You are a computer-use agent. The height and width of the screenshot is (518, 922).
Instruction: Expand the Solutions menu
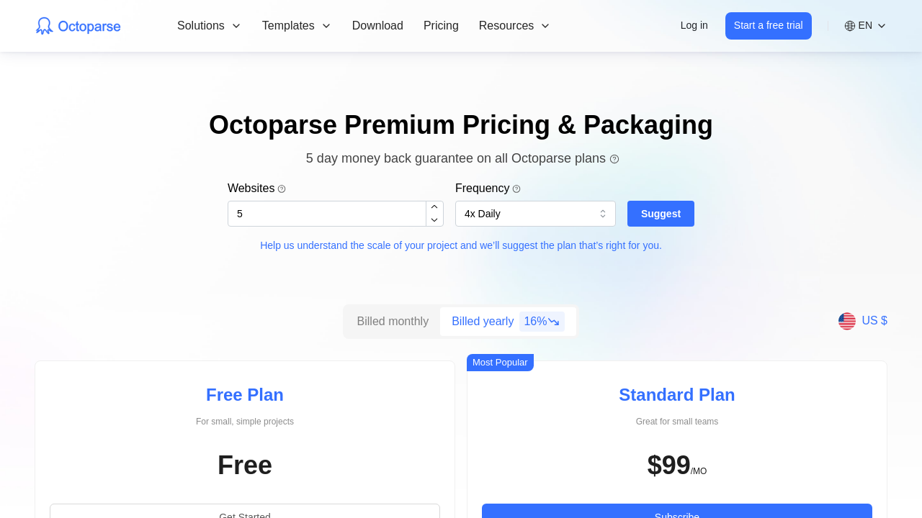click(209, 26)
